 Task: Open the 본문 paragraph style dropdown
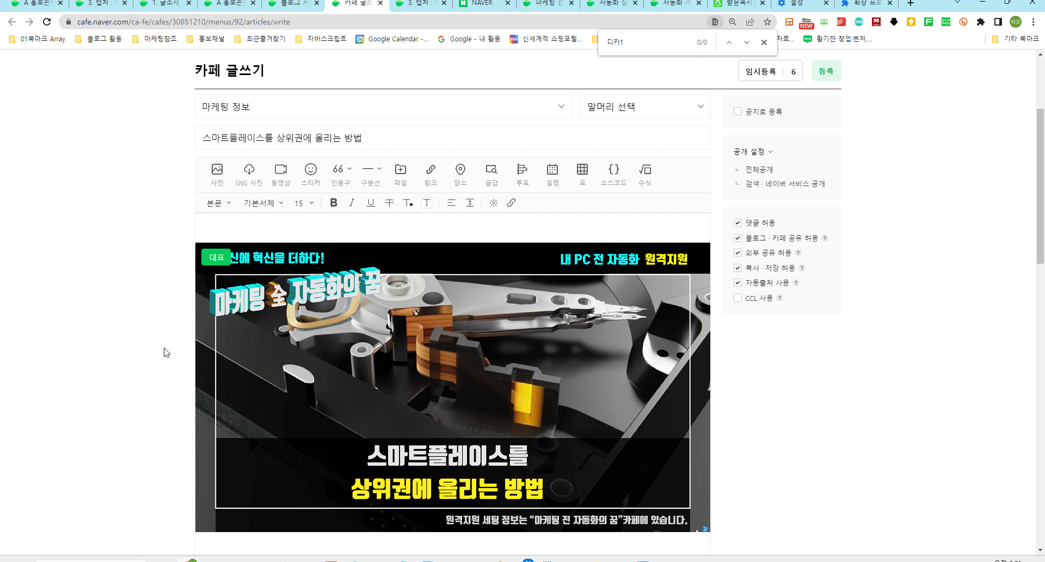coord(219,203)
